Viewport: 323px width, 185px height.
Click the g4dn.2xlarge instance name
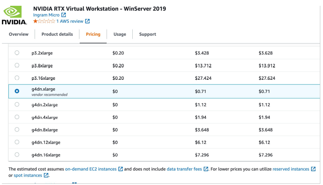(45, 105)
